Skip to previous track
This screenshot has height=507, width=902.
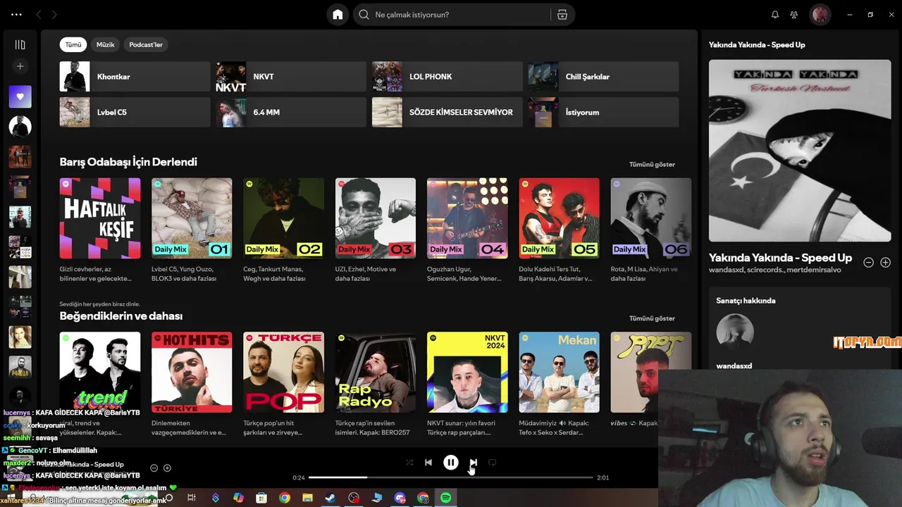428,463
